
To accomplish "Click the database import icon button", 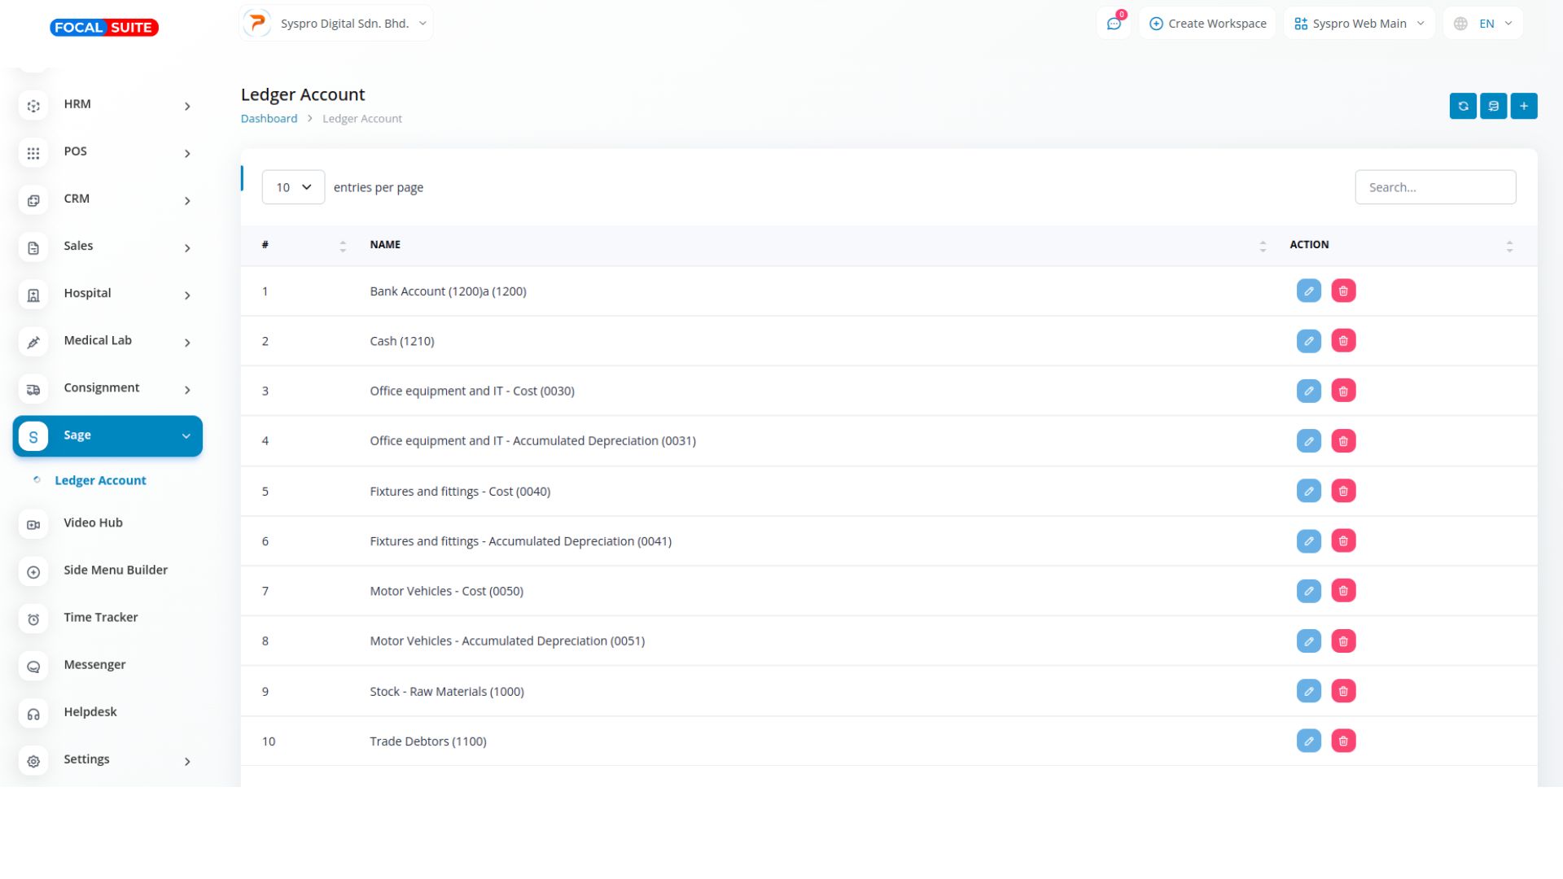I will click(1493, 106).
